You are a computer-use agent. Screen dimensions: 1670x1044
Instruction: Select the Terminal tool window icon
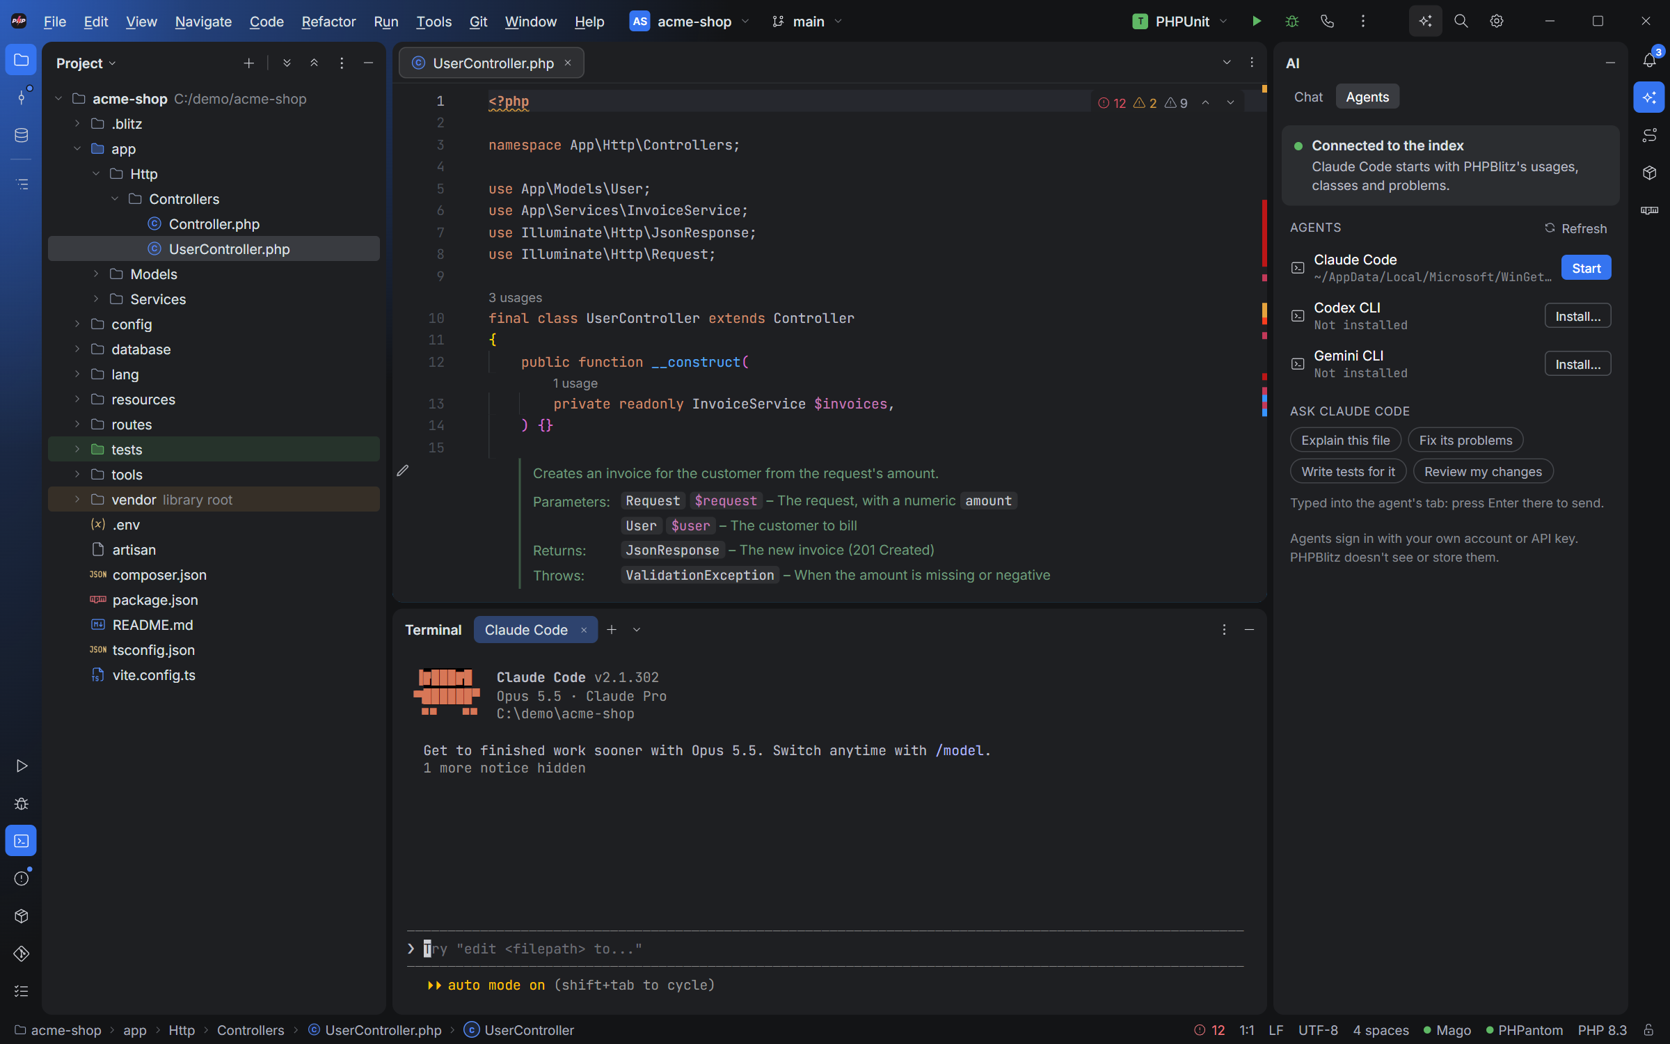pyautogui.click(x=22, y=841)
